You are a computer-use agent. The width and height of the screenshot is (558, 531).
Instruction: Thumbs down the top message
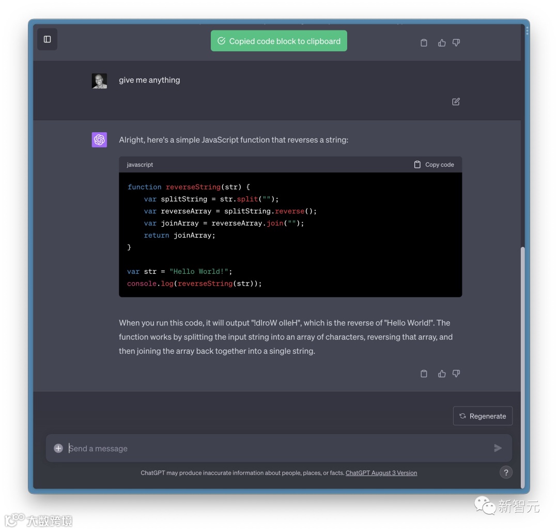pyautogui.click(x=456, y=43)
